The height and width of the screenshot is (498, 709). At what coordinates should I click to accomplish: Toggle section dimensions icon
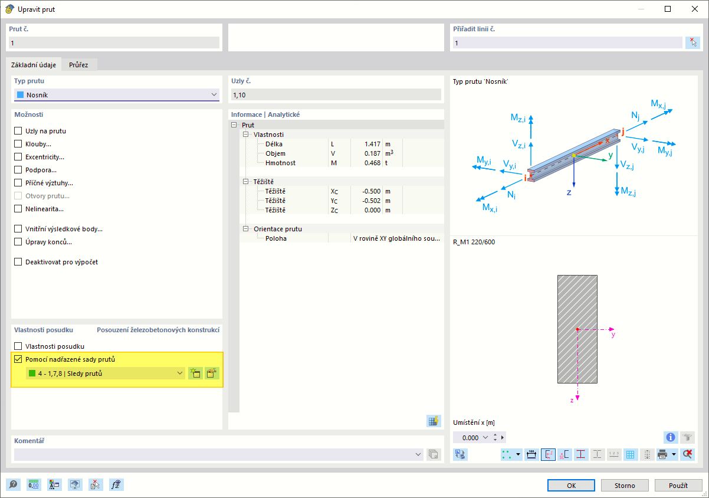click(x=531, y=454)
